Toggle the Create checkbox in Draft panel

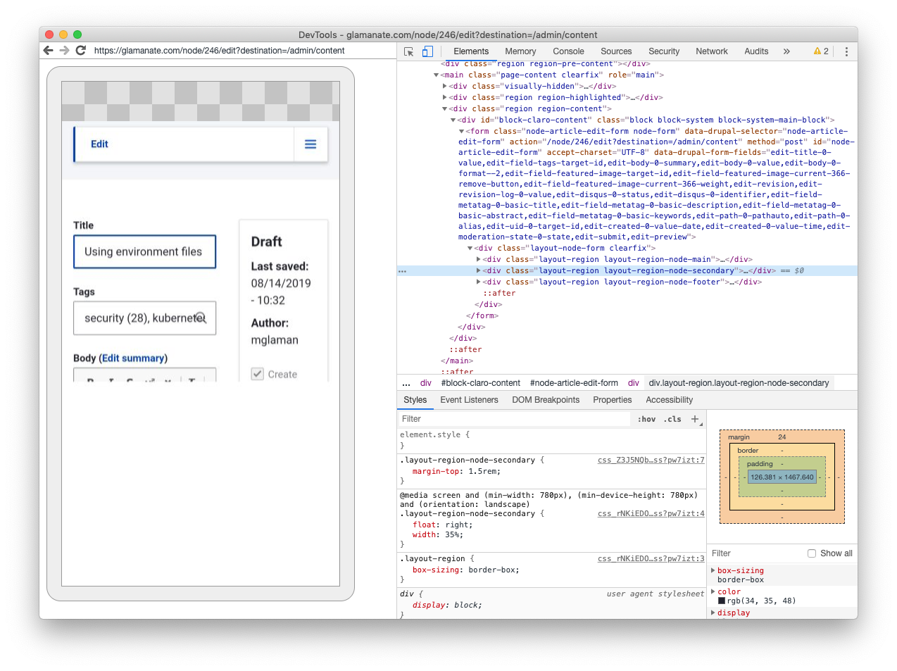(x=258, y=374)
